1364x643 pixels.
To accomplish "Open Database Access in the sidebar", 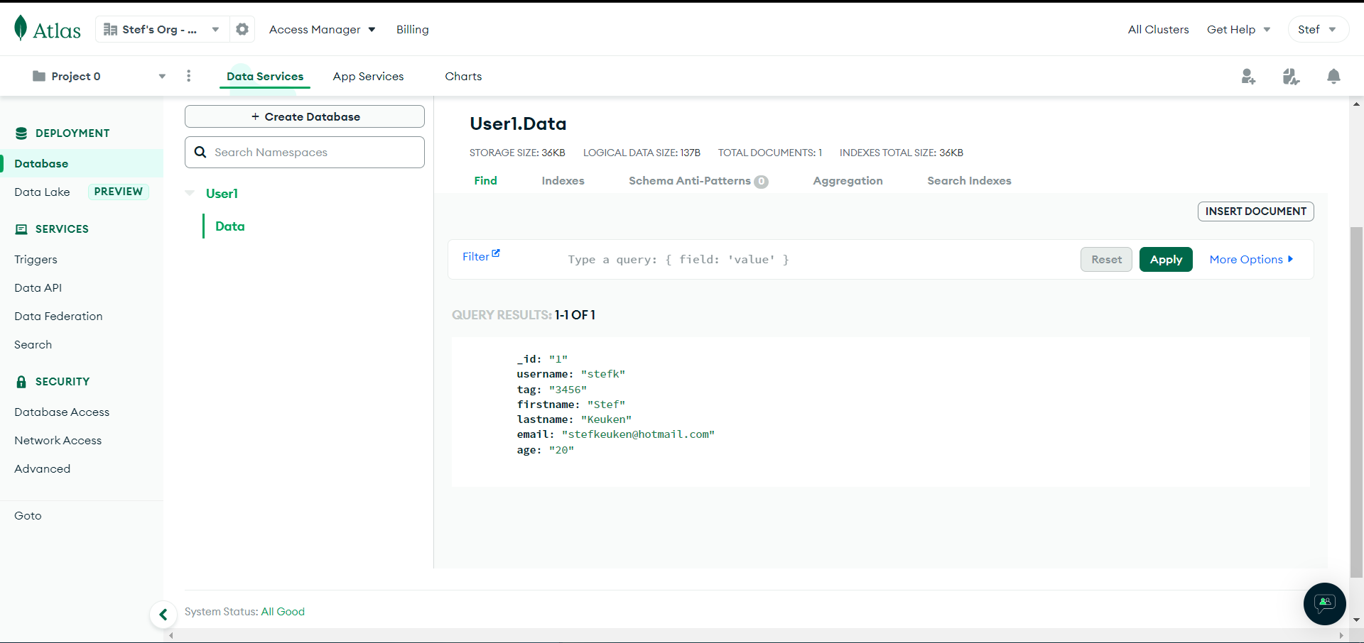I will coord(62,412).
